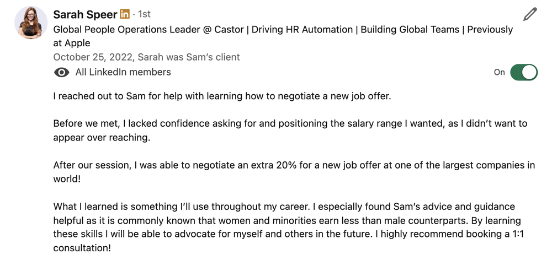Viewport: 552px width, 260px height.
Task: Click the at Apple headline line
Action: pyautogui.click(x=72, y=43)
